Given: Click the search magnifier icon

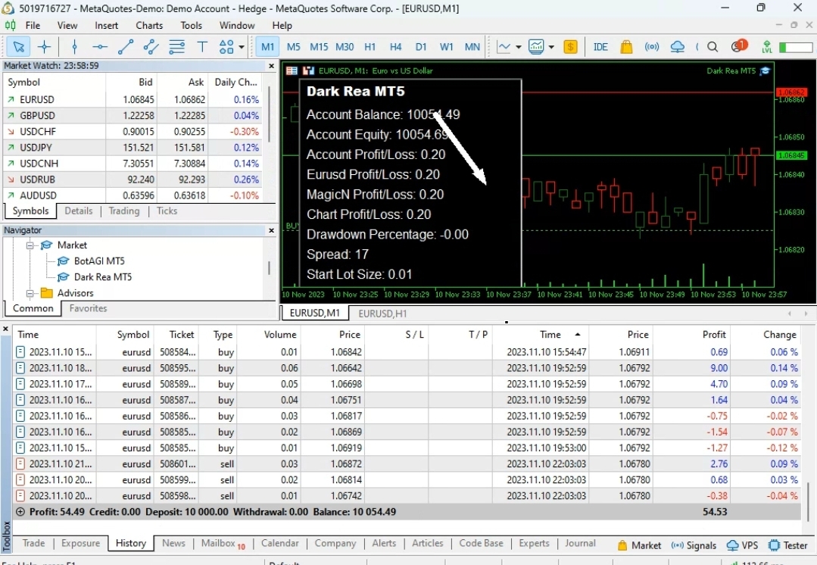Looking at the screenshot, I should click(x=713, y=47).
